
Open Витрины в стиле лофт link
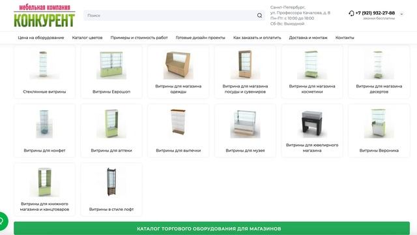(111, 210)
